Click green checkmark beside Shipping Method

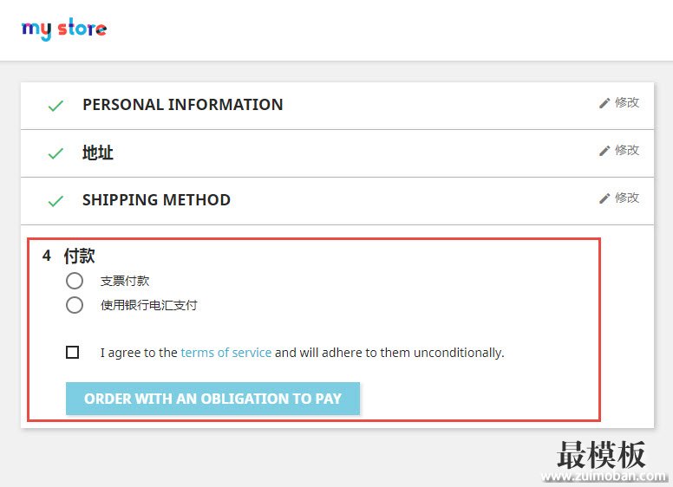56,201
